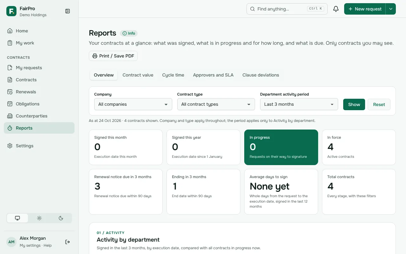The width and height of the screenshot is (406, 254).
Task: Click the printer icon
Action: click(x=95, y=56)
